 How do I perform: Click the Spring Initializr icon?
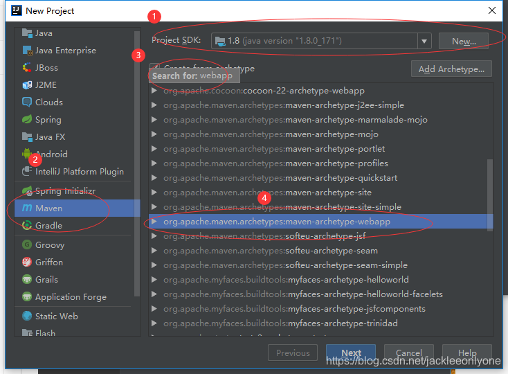(27, 191)
